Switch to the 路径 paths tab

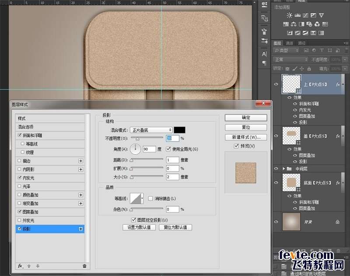(x=301, y=43)
